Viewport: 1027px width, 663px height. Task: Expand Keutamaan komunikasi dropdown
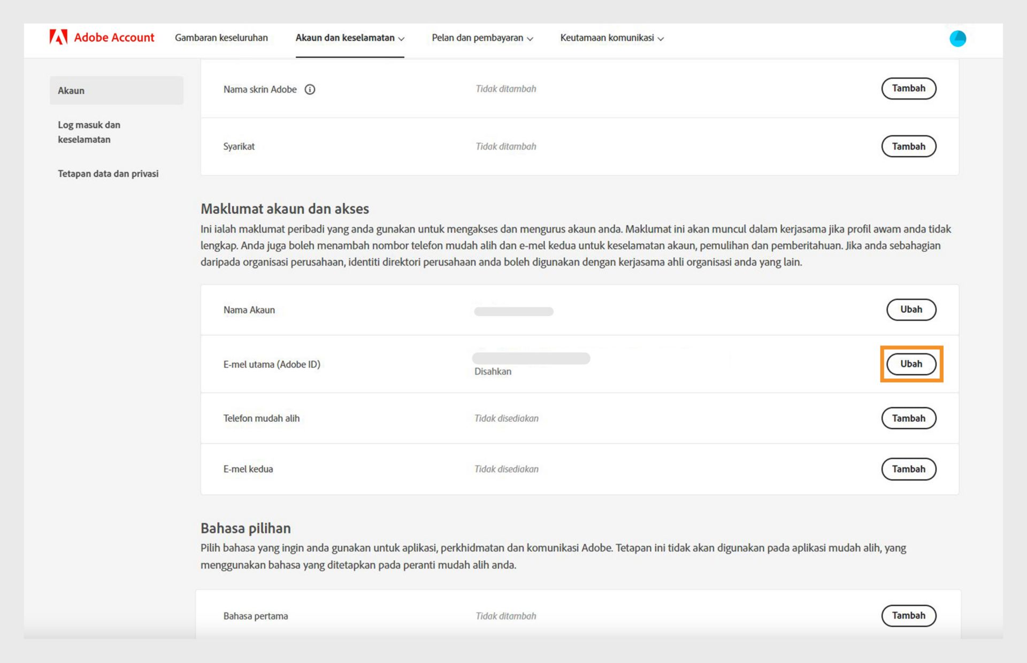[x=611, y=38]
